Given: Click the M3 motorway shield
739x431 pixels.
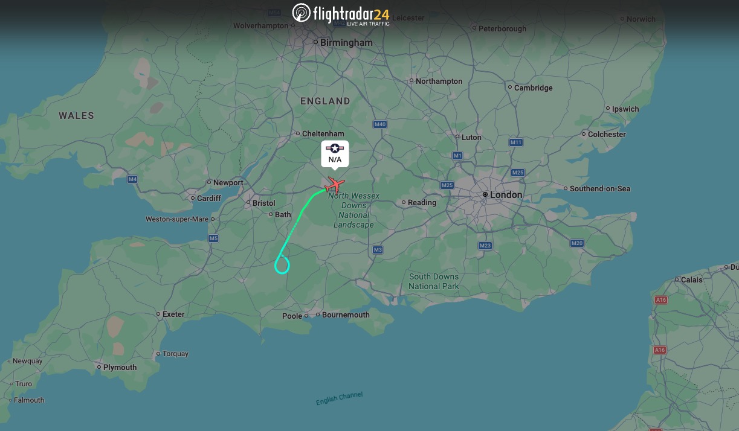Looking at the screenshot, I should (x=378, y=250).
